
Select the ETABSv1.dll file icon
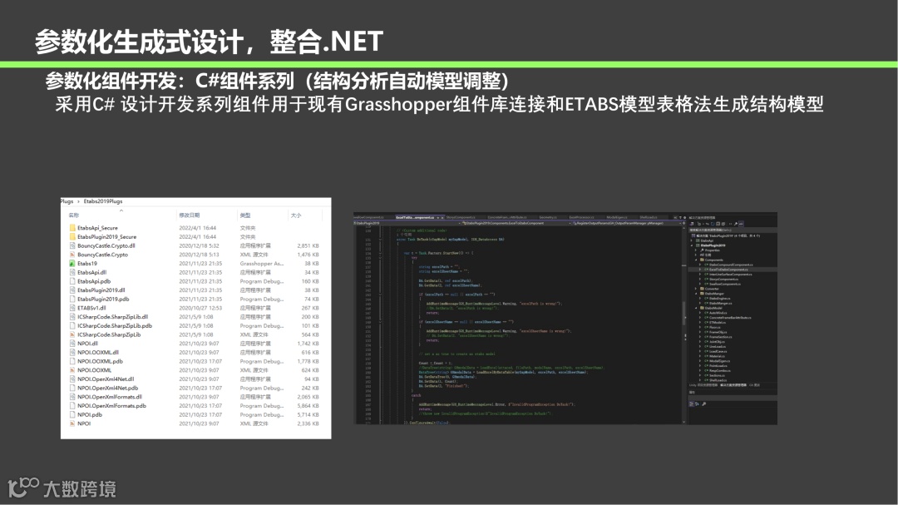72,308
